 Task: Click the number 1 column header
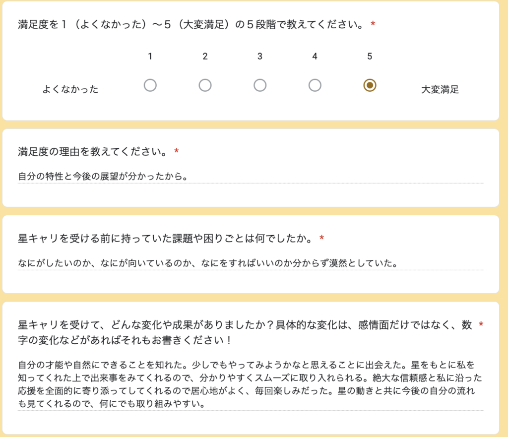pyautogui.click(x=150, y=57)
